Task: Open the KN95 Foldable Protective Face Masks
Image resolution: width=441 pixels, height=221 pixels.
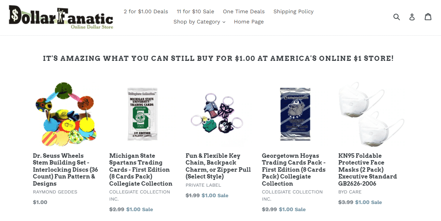Action: [x=368, y=169]
